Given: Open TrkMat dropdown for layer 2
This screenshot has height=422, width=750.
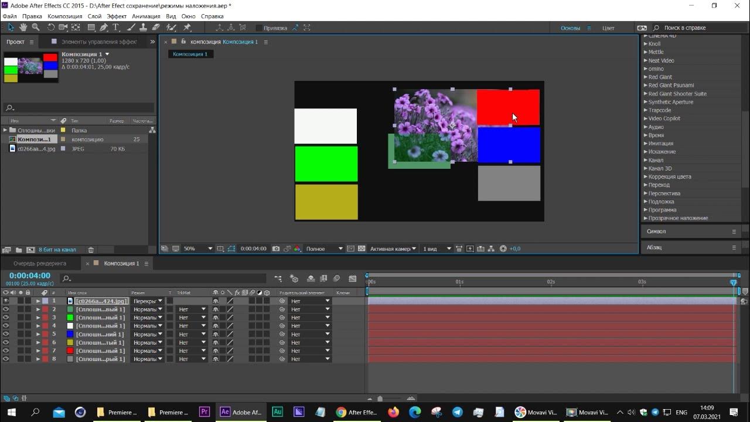Looking at the screenshot, I should coord(192,309).
